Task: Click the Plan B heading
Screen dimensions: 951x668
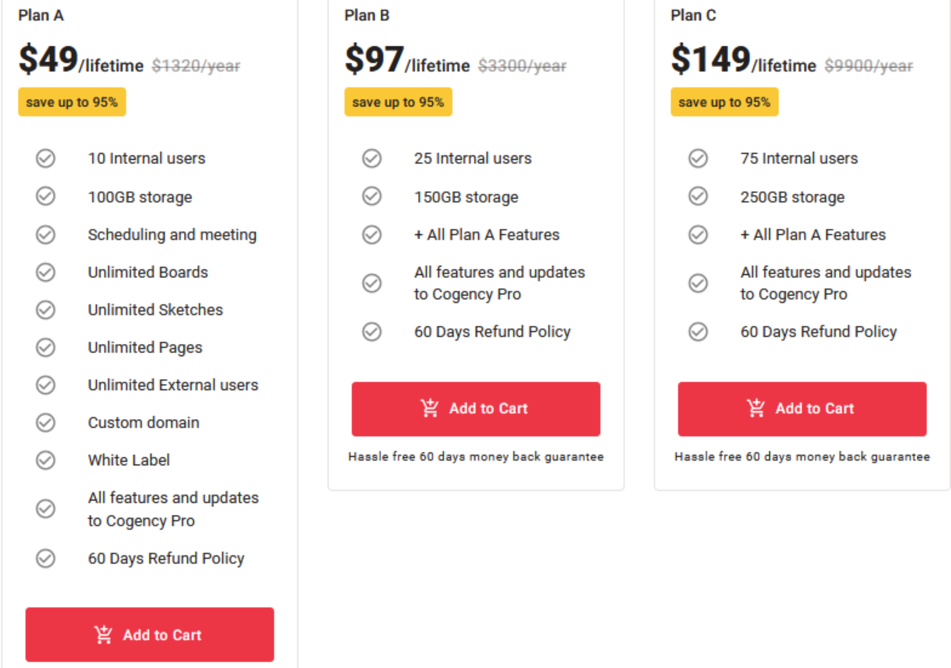Action: pos(367,15)
